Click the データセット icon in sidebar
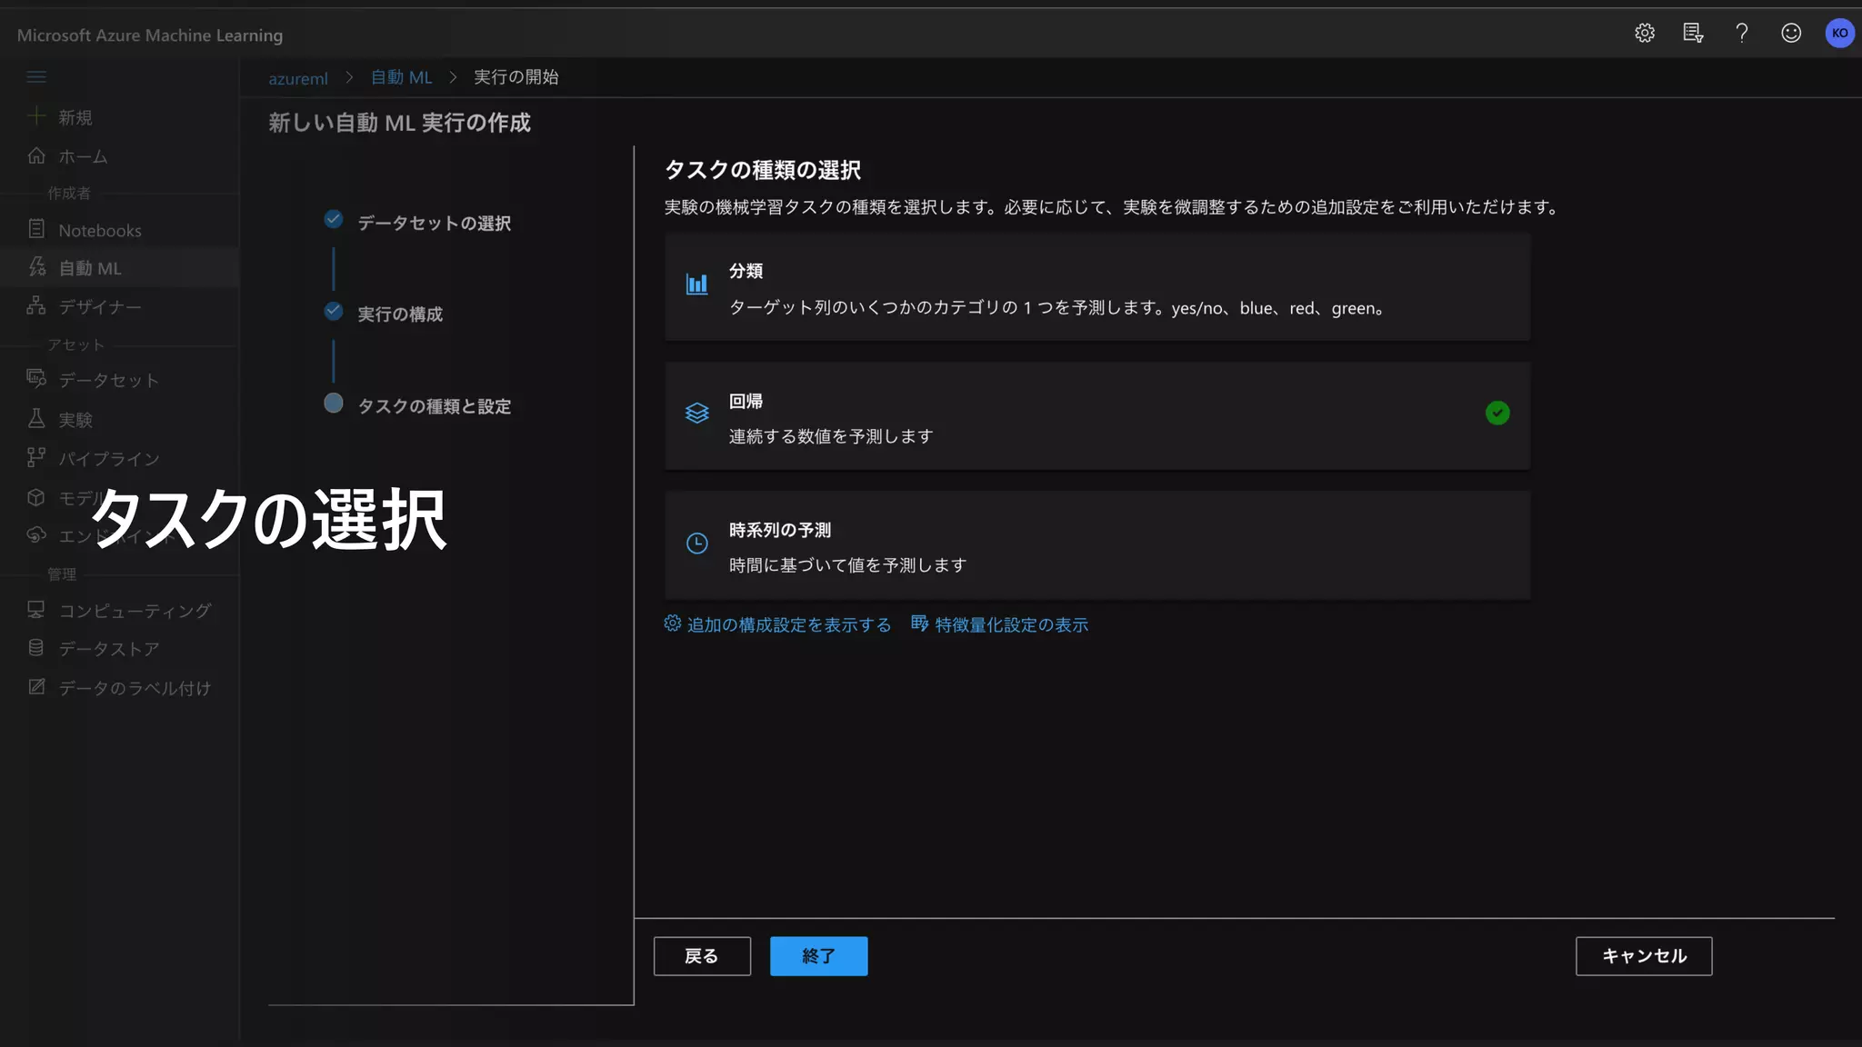This screenshot has width=1862, height=1047. click(x=36, y=379)
